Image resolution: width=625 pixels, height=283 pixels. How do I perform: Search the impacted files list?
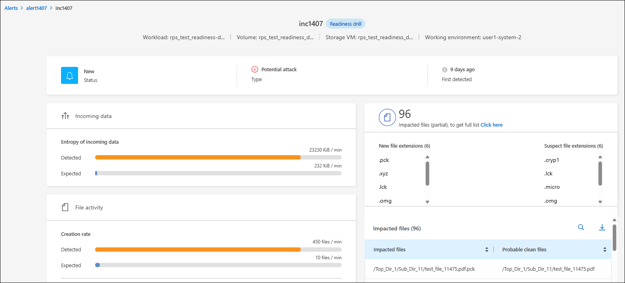pyautogui.click(x=581, y=227)
